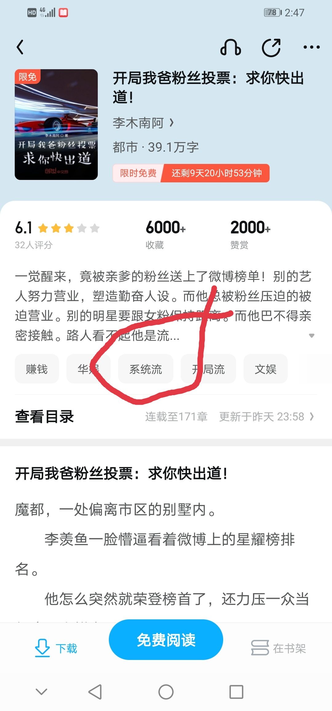The height and width of the screenshot is (711, 332).
Task: Select the 赚钱 tag
Action: 37,369
